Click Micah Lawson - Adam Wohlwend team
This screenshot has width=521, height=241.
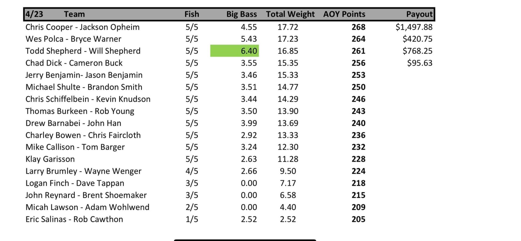(87, 207)
